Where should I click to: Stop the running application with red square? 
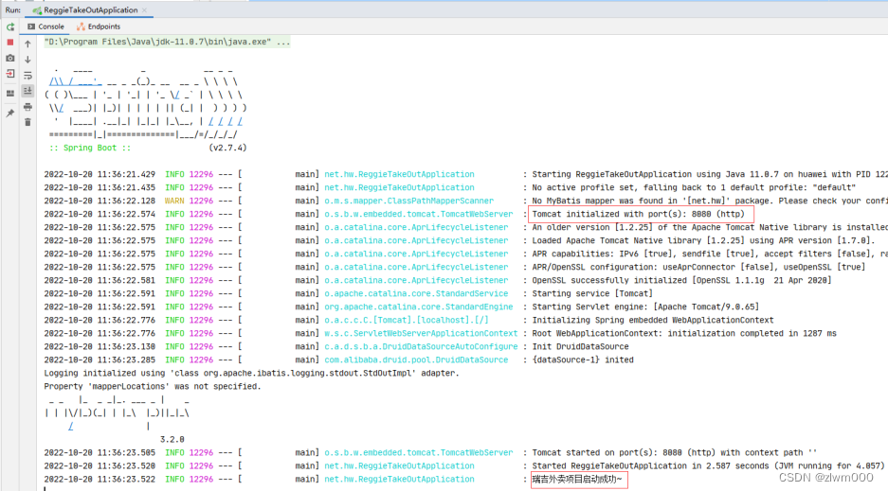point(10,43)
